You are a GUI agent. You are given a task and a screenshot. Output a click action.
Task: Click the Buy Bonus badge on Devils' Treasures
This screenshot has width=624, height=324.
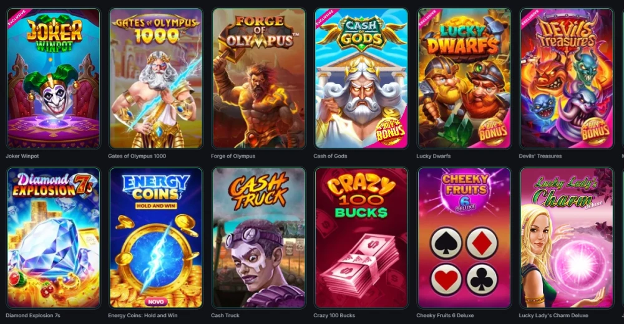pos(595,131)
